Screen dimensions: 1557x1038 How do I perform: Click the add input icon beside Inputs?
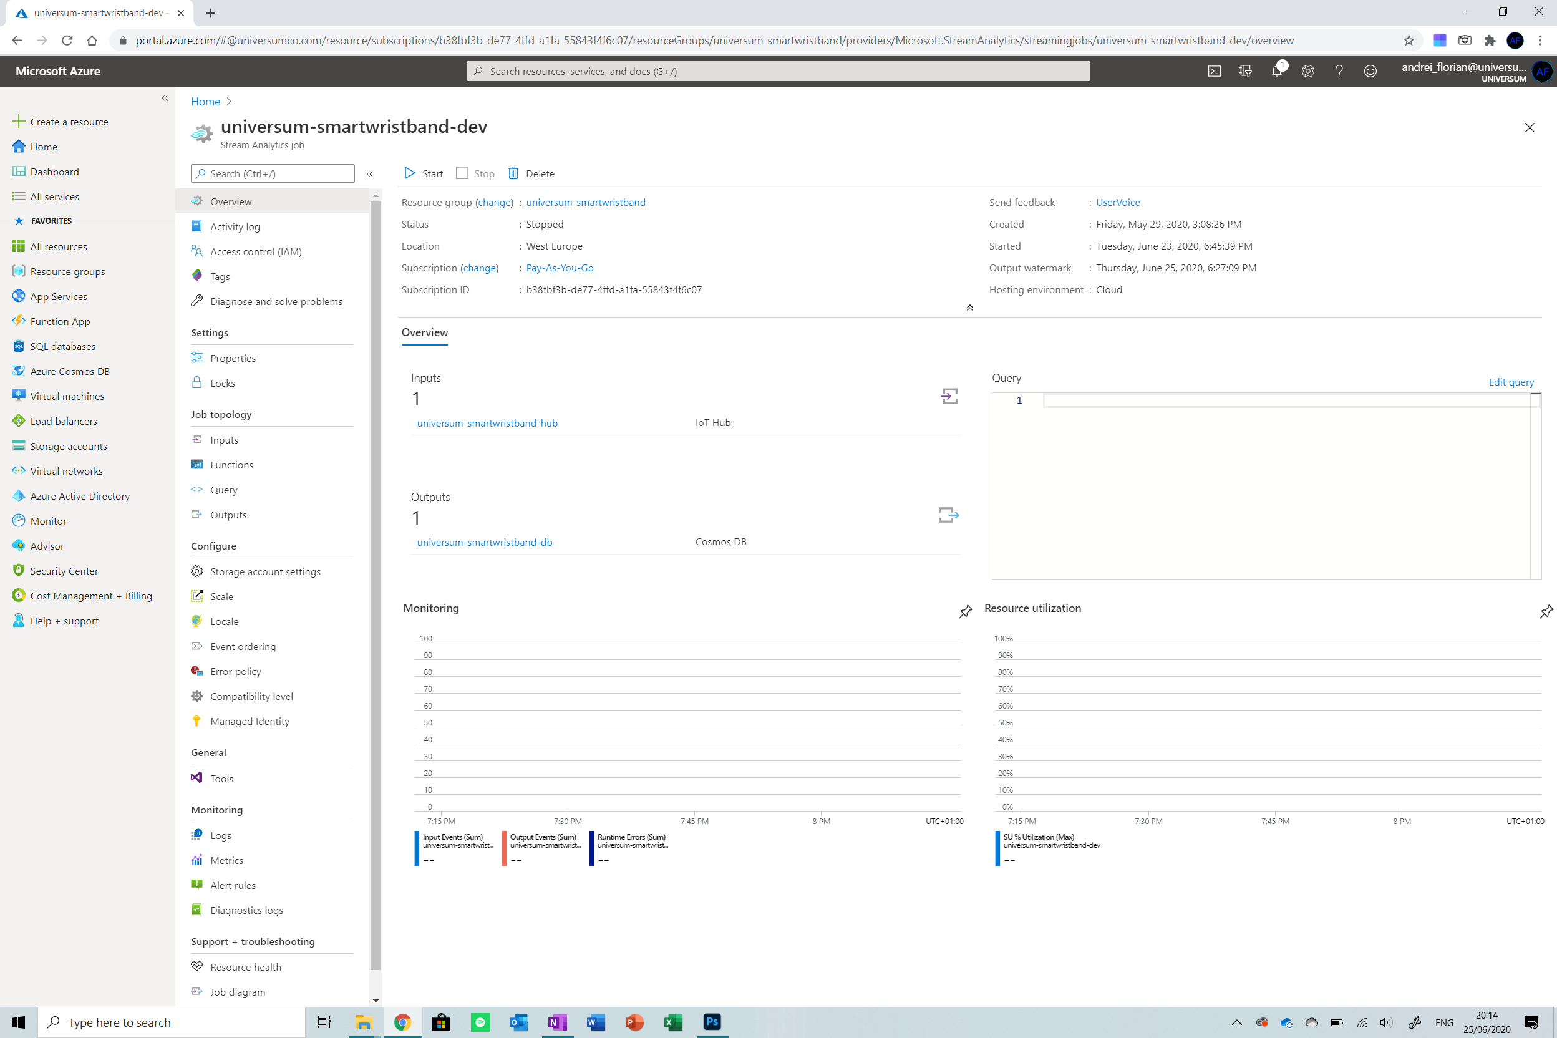[949, 396]
